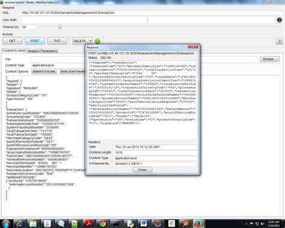This screenshot has width=285, height=228.
Task: Close the Response dialog with Close button
Action: (142, 170)
